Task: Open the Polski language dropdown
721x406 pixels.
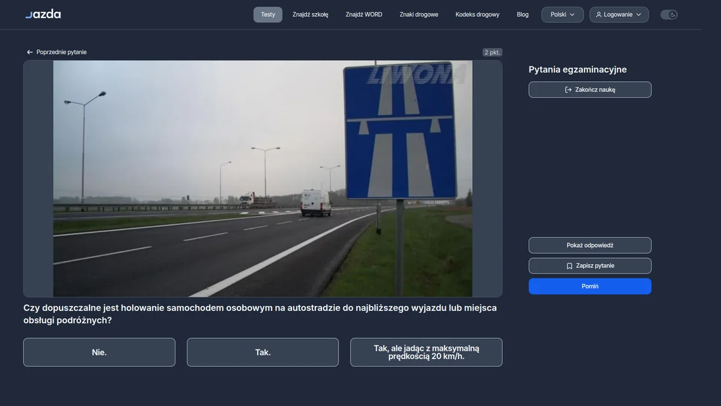Action: (562, 14)
